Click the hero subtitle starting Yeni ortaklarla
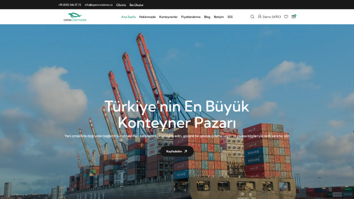 coord(177,136)
